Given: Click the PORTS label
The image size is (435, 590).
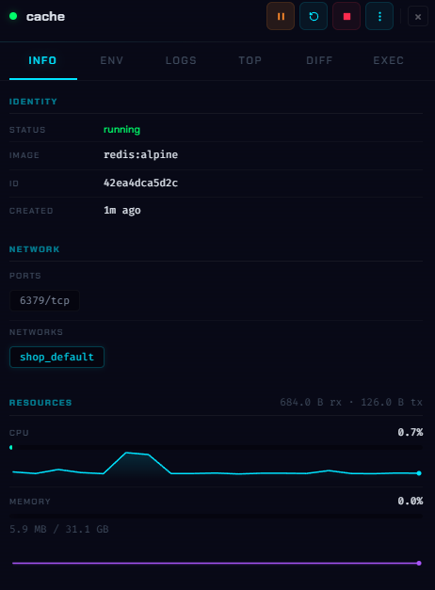Looking at the screenshot, I should 24,276.
